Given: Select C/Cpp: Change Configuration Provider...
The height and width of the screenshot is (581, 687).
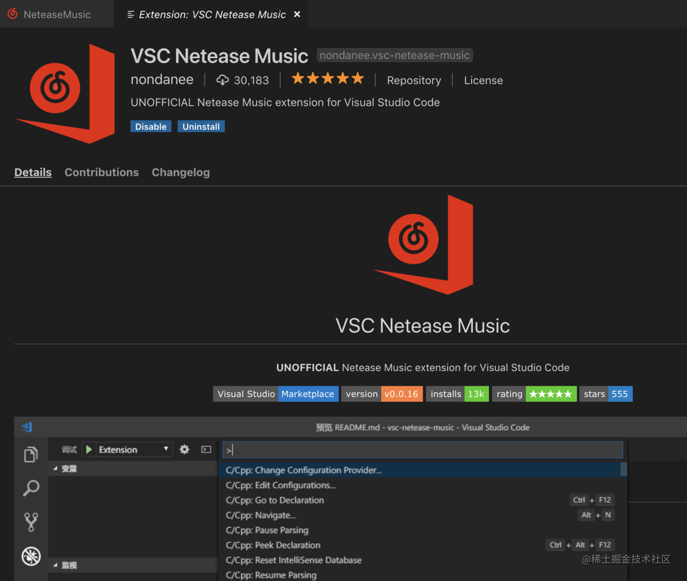Looking at the screenshot, I should [419, 470].
